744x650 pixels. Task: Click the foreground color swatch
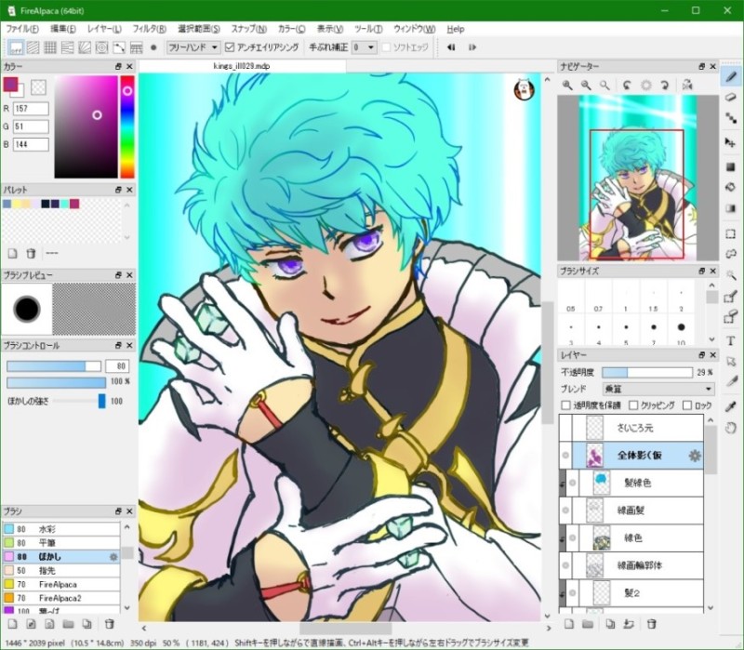tap(10, 85)
